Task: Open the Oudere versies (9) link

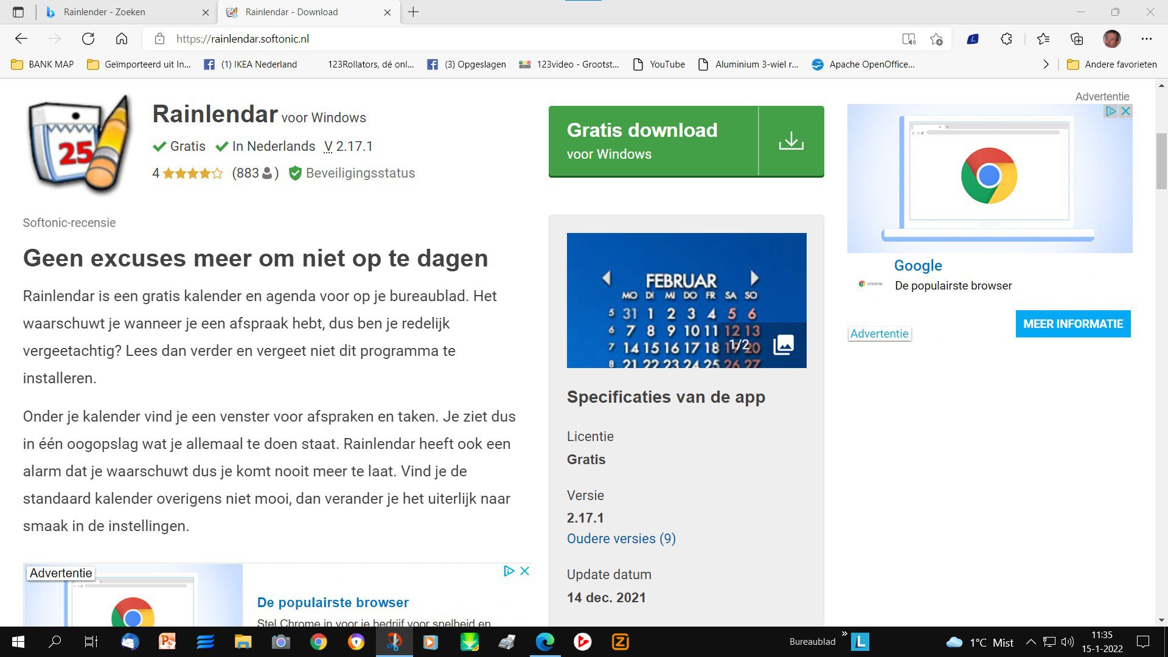Action: pos(621,539)
